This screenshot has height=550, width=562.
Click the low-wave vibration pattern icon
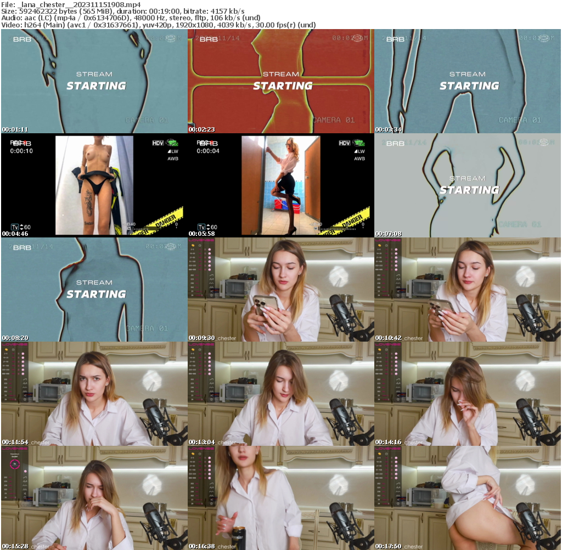tap(211, 283)
